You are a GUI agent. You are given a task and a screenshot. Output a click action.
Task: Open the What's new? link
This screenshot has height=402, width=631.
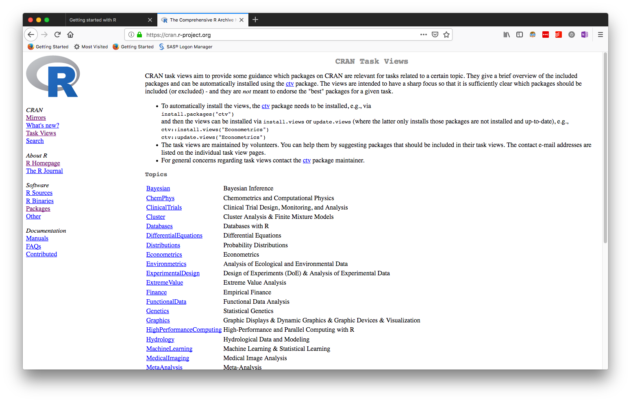coord(43,125)
